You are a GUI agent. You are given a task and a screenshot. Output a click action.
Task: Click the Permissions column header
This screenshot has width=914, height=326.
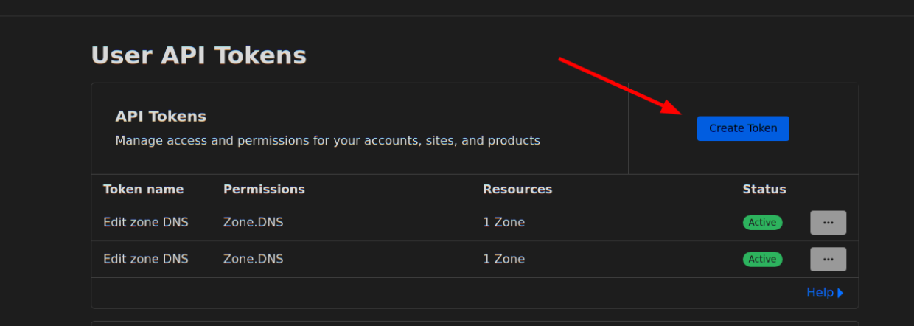click(264, 189)
